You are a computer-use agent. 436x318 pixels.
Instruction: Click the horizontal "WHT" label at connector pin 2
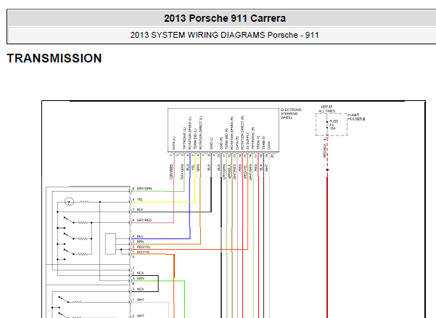(x=141, y=316)
